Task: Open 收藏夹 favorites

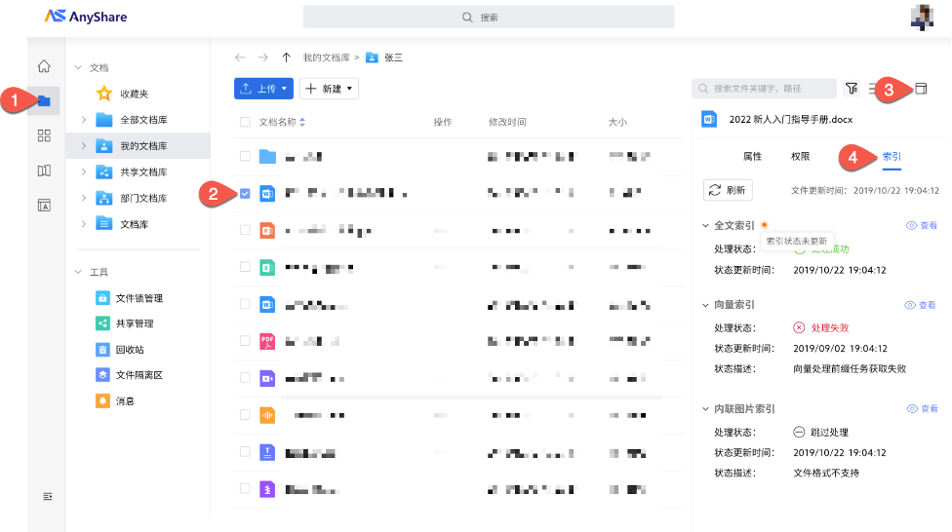Action: click(122, 94)
